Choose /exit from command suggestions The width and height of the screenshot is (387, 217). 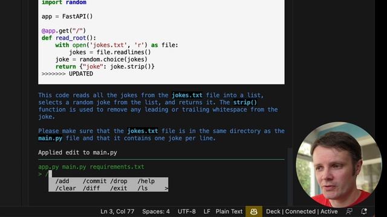[119, 188]
